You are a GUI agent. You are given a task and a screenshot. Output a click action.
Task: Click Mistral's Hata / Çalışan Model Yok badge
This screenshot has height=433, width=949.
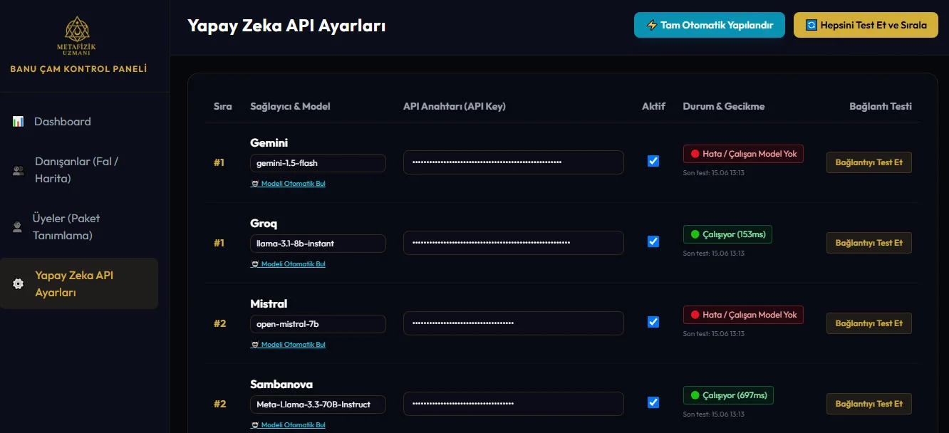[743, 315]
